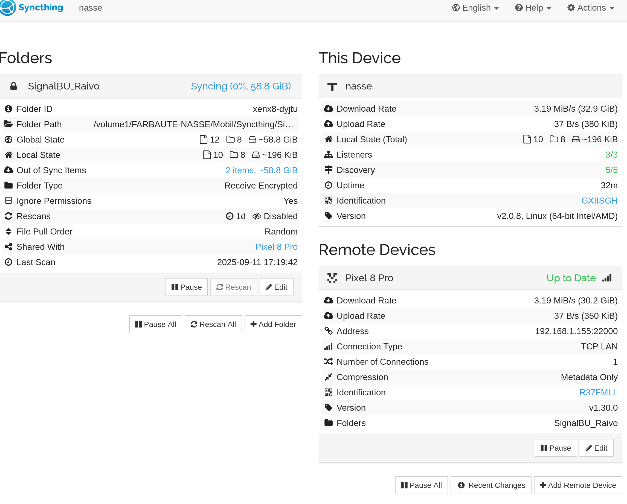Click the nasse device identicon
This screenshot has width=627, height=504.
[x=332, y=86]
